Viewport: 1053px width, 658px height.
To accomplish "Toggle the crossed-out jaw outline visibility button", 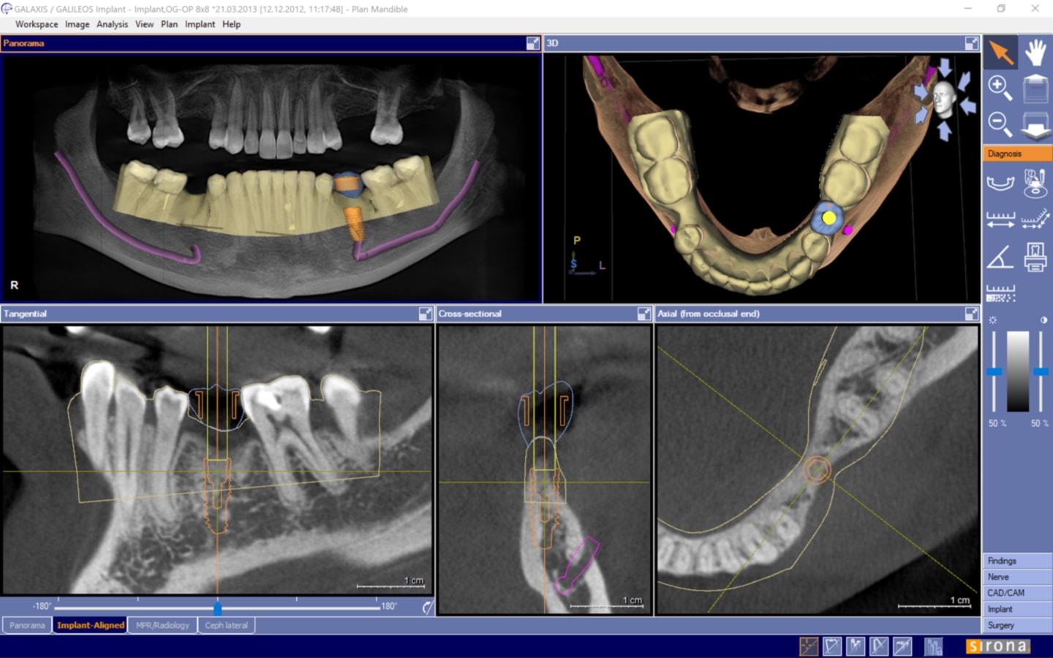I will (832, 646).
